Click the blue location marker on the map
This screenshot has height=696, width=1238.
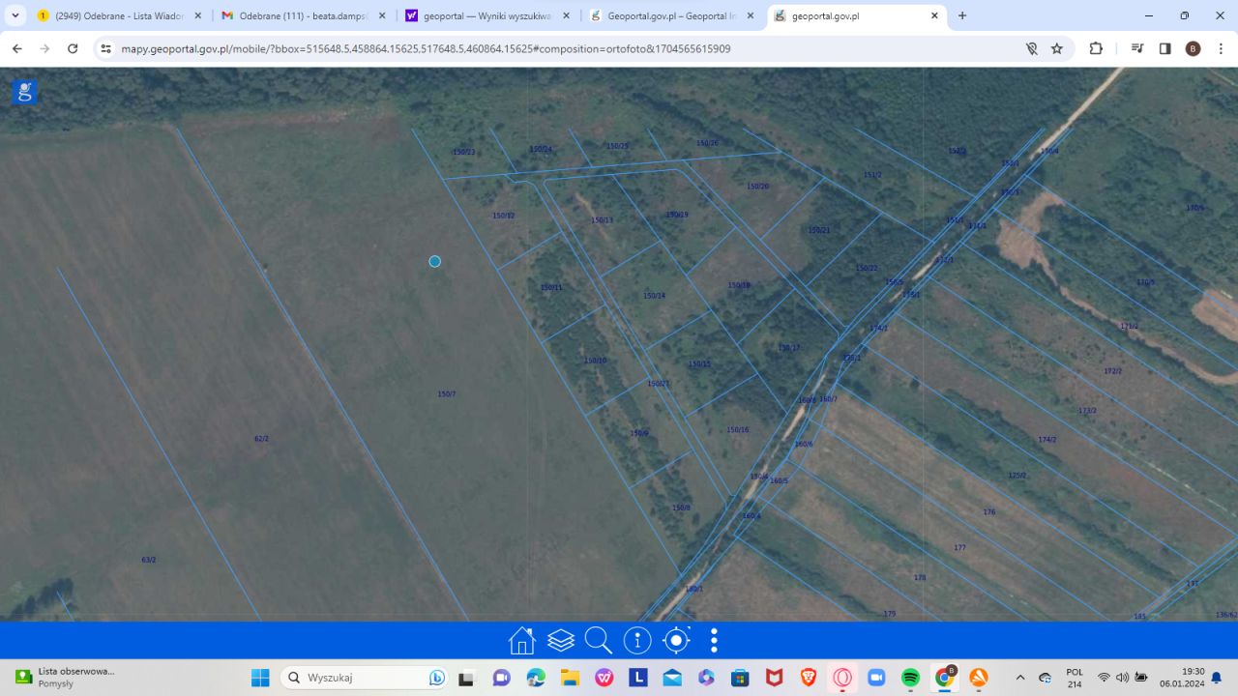(435, 261)
